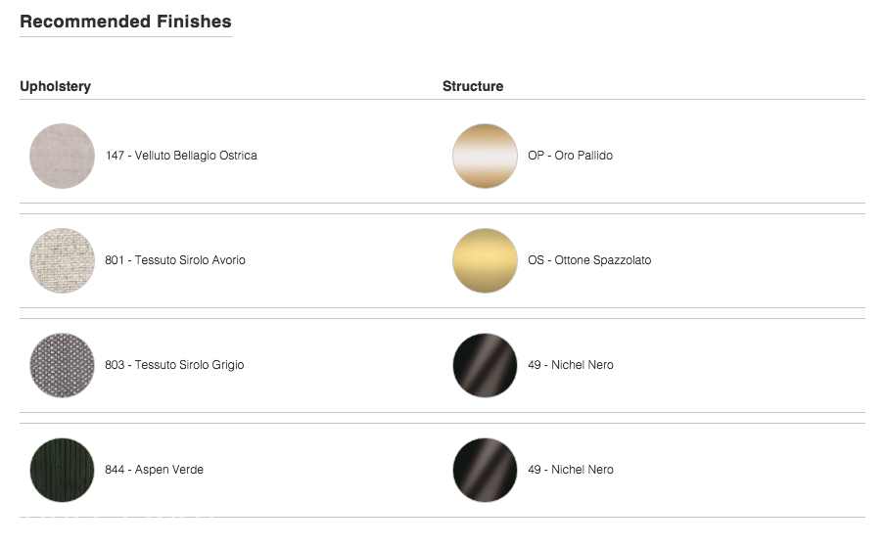Click the divider gap between Ostrica and Avorio rows
Image resolution: width=886 pixels, height=548 pixels.
(x=443, y=208)
